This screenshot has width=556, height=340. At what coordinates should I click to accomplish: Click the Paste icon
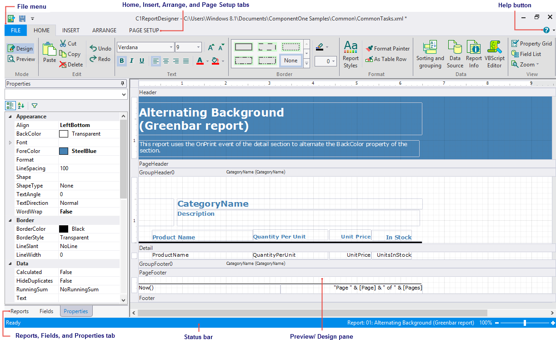coord(50,52)
